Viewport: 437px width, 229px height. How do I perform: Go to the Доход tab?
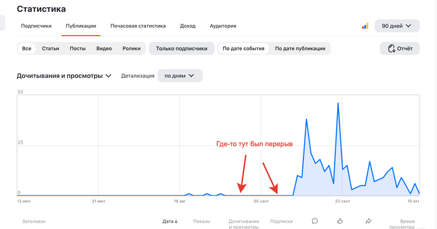187,26
